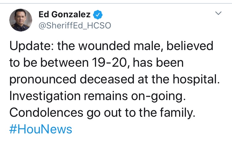Open the #HouNews hashtag

[x=41, y=129]
